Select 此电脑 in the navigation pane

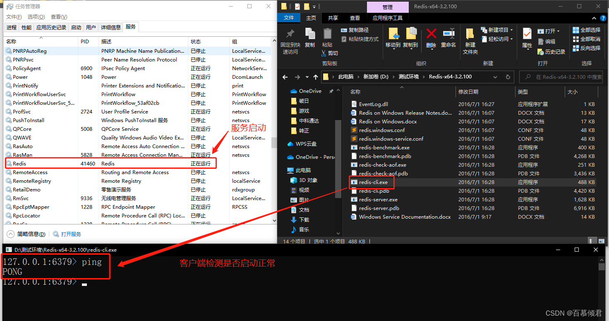(x=300, y=170)
